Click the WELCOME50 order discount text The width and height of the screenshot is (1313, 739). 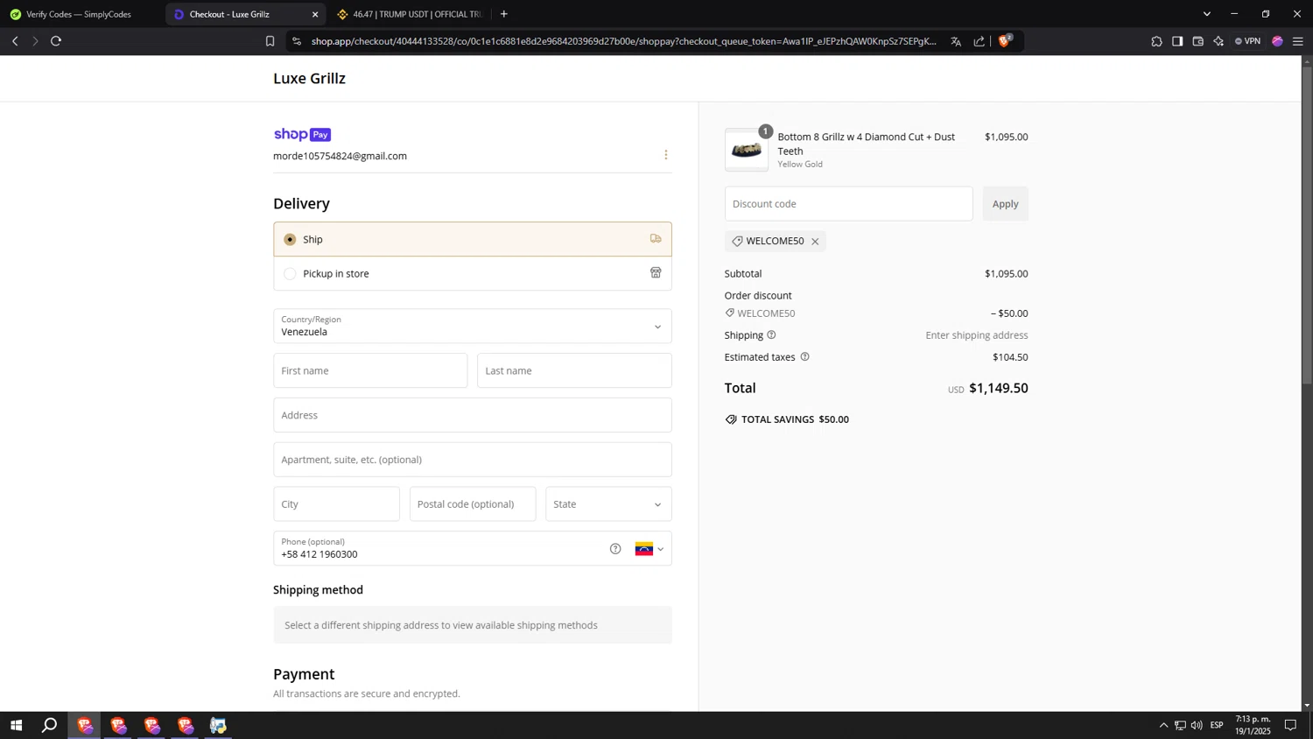pyautogui.click(x=766, y=313)
